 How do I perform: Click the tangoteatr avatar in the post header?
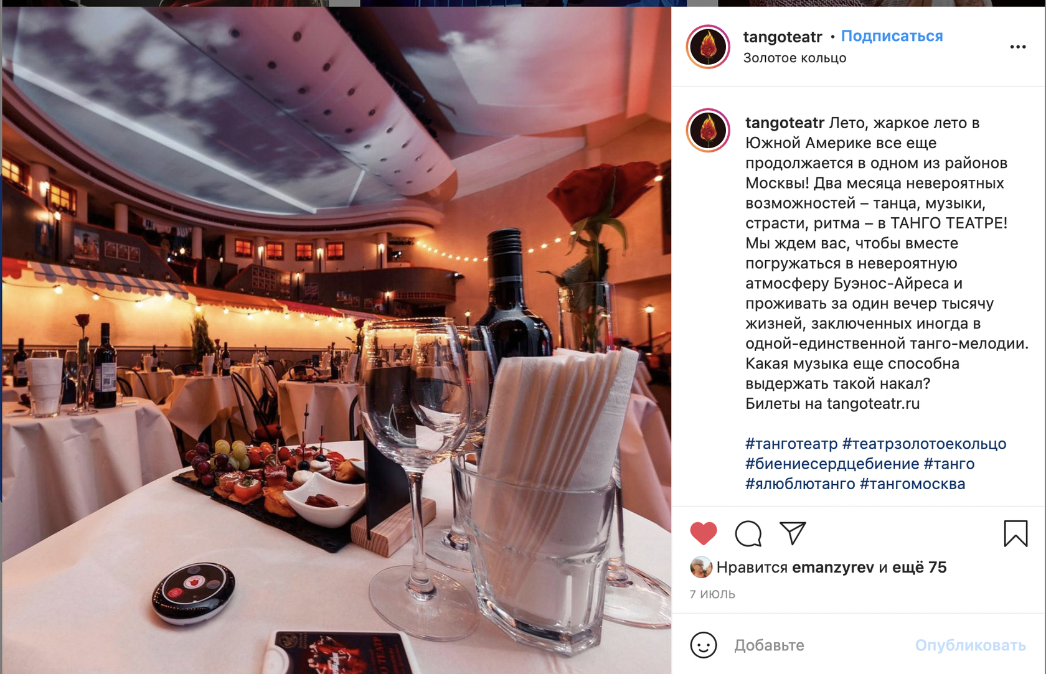click(708, 47)
